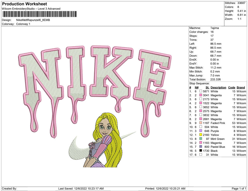The image size is (248, 191).
Task: Click the Color changes value 16
Action: [212, 32]
